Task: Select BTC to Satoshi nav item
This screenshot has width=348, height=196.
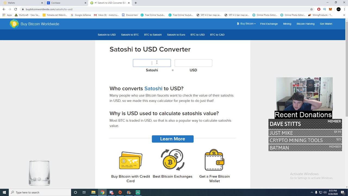Action: point(153,35)
